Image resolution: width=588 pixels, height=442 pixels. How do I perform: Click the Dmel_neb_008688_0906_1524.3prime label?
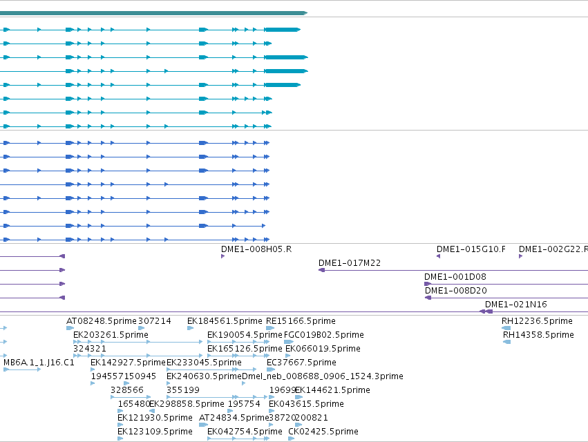(323, 376)
